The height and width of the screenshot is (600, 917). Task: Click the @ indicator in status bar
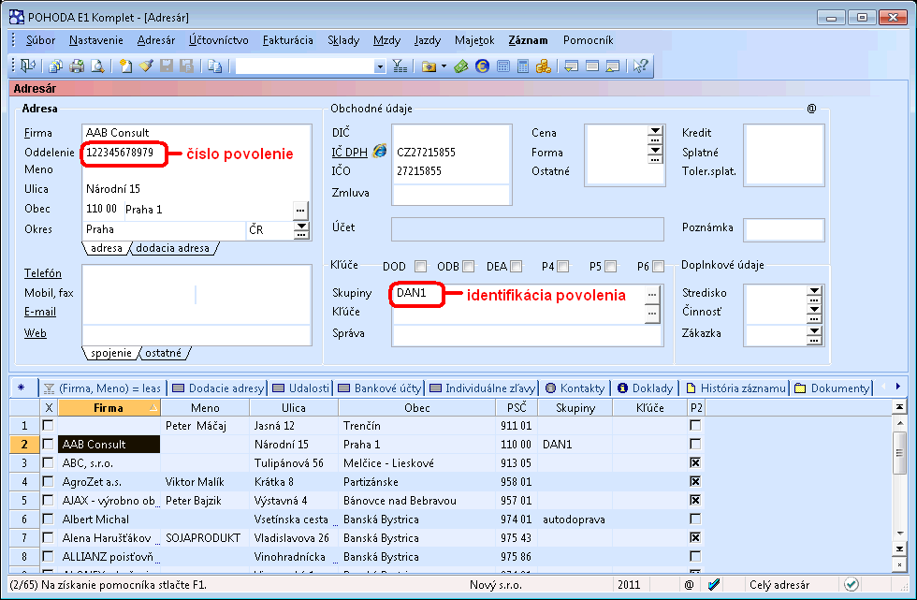tap(689, 585)
